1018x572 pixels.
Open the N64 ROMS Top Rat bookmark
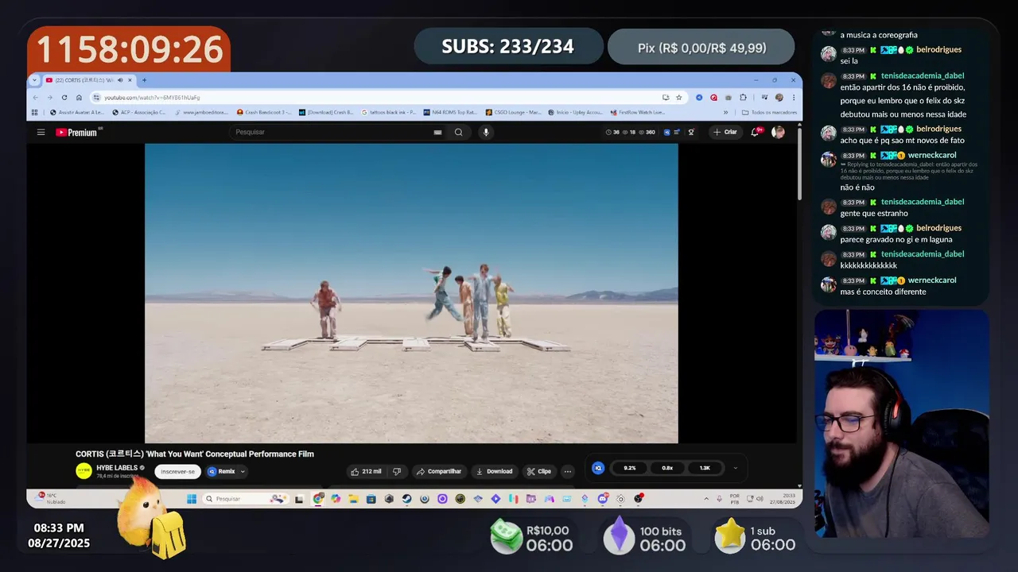(450, 112)
